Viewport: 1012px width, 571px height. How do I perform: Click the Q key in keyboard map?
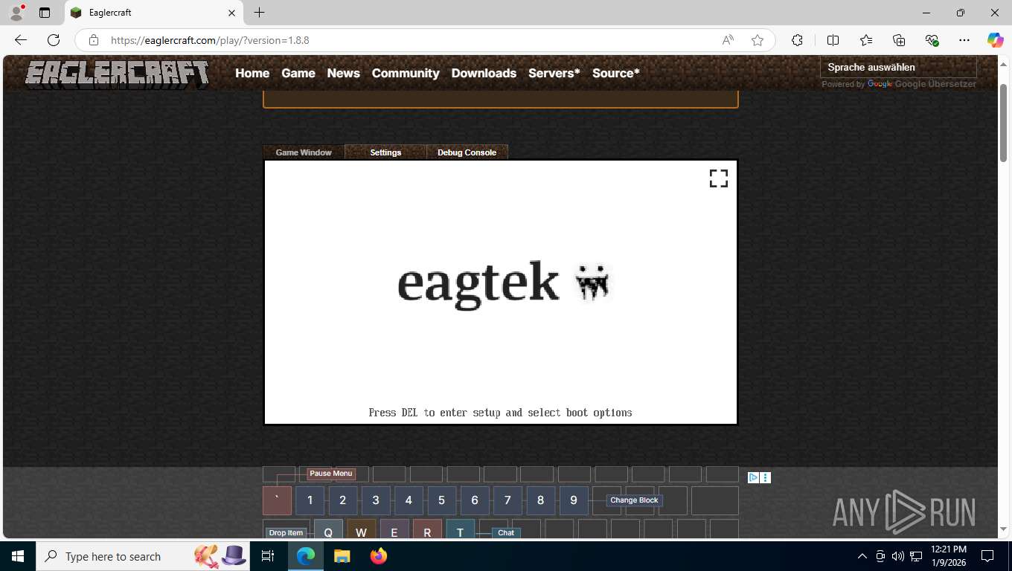(328, 529)
